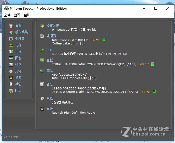This screenshot has width=175, height=143.
Task: Click Windows flag icon in summary panel
Action: [x=42, y=26]
